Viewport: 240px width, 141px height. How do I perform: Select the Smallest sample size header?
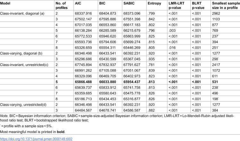pyautogui.click(x=226, y=5)
